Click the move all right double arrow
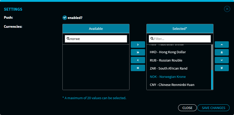The image size is (234, 115). coord(138,52)
